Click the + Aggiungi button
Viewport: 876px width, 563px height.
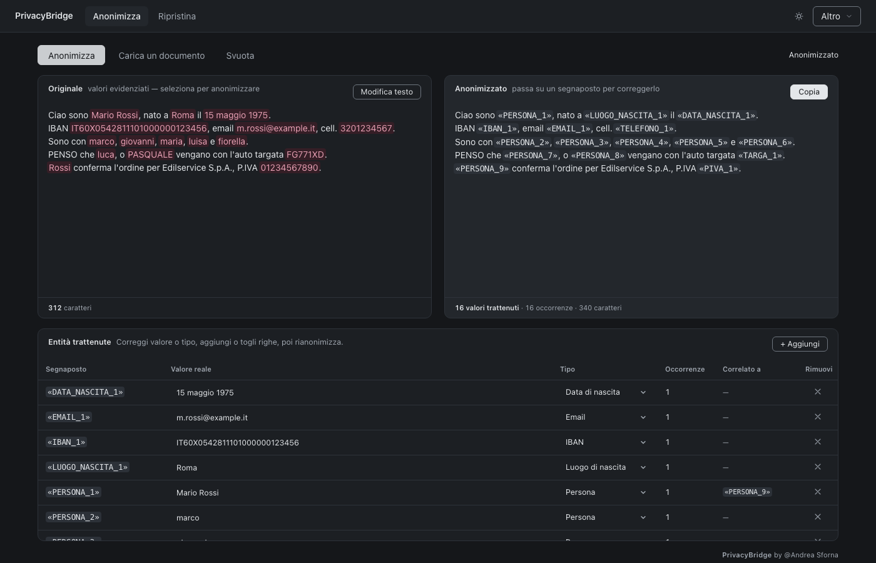click(800, 344)
